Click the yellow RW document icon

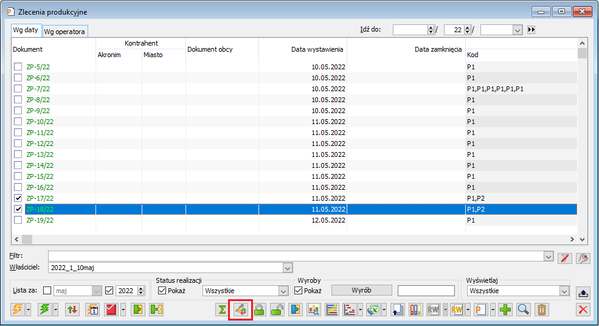tap(457, 309)
